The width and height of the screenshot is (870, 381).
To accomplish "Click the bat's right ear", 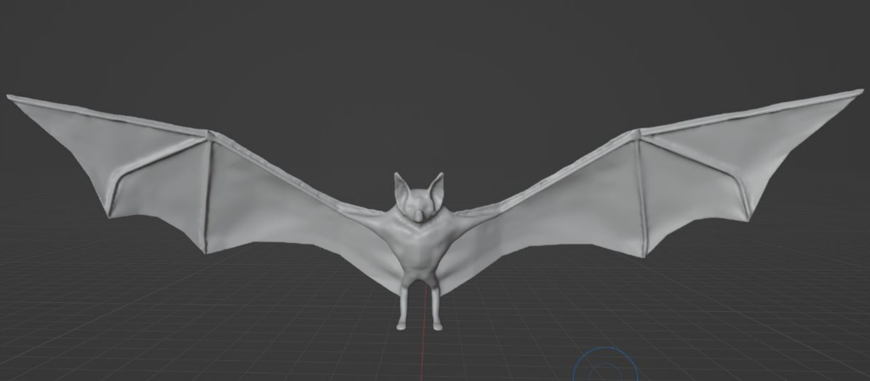I will [436, 186].
